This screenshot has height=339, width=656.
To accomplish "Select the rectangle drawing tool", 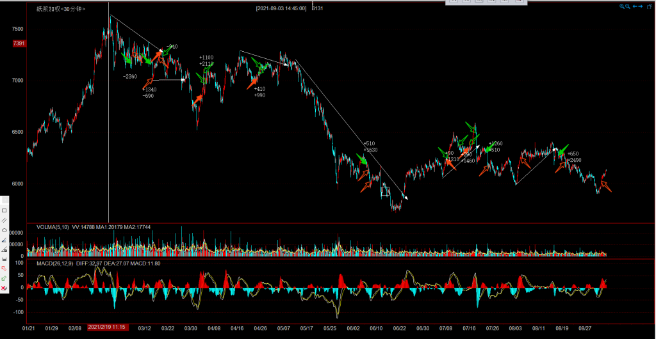I will [4, 210].
